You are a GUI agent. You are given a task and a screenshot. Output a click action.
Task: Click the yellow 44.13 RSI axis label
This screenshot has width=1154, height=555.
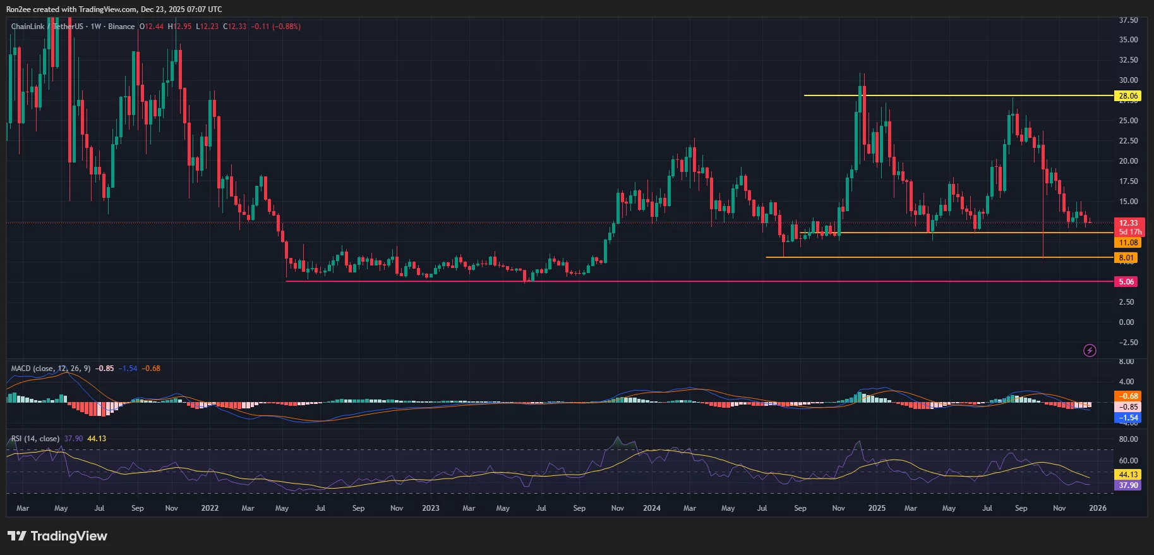[1128, 475]
